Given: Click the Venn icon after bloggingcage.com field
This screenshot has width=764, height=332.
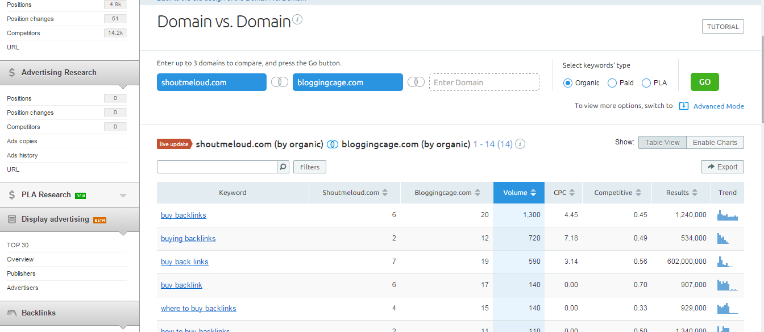Looking at the screenshot, I should [x=416, y=82].
